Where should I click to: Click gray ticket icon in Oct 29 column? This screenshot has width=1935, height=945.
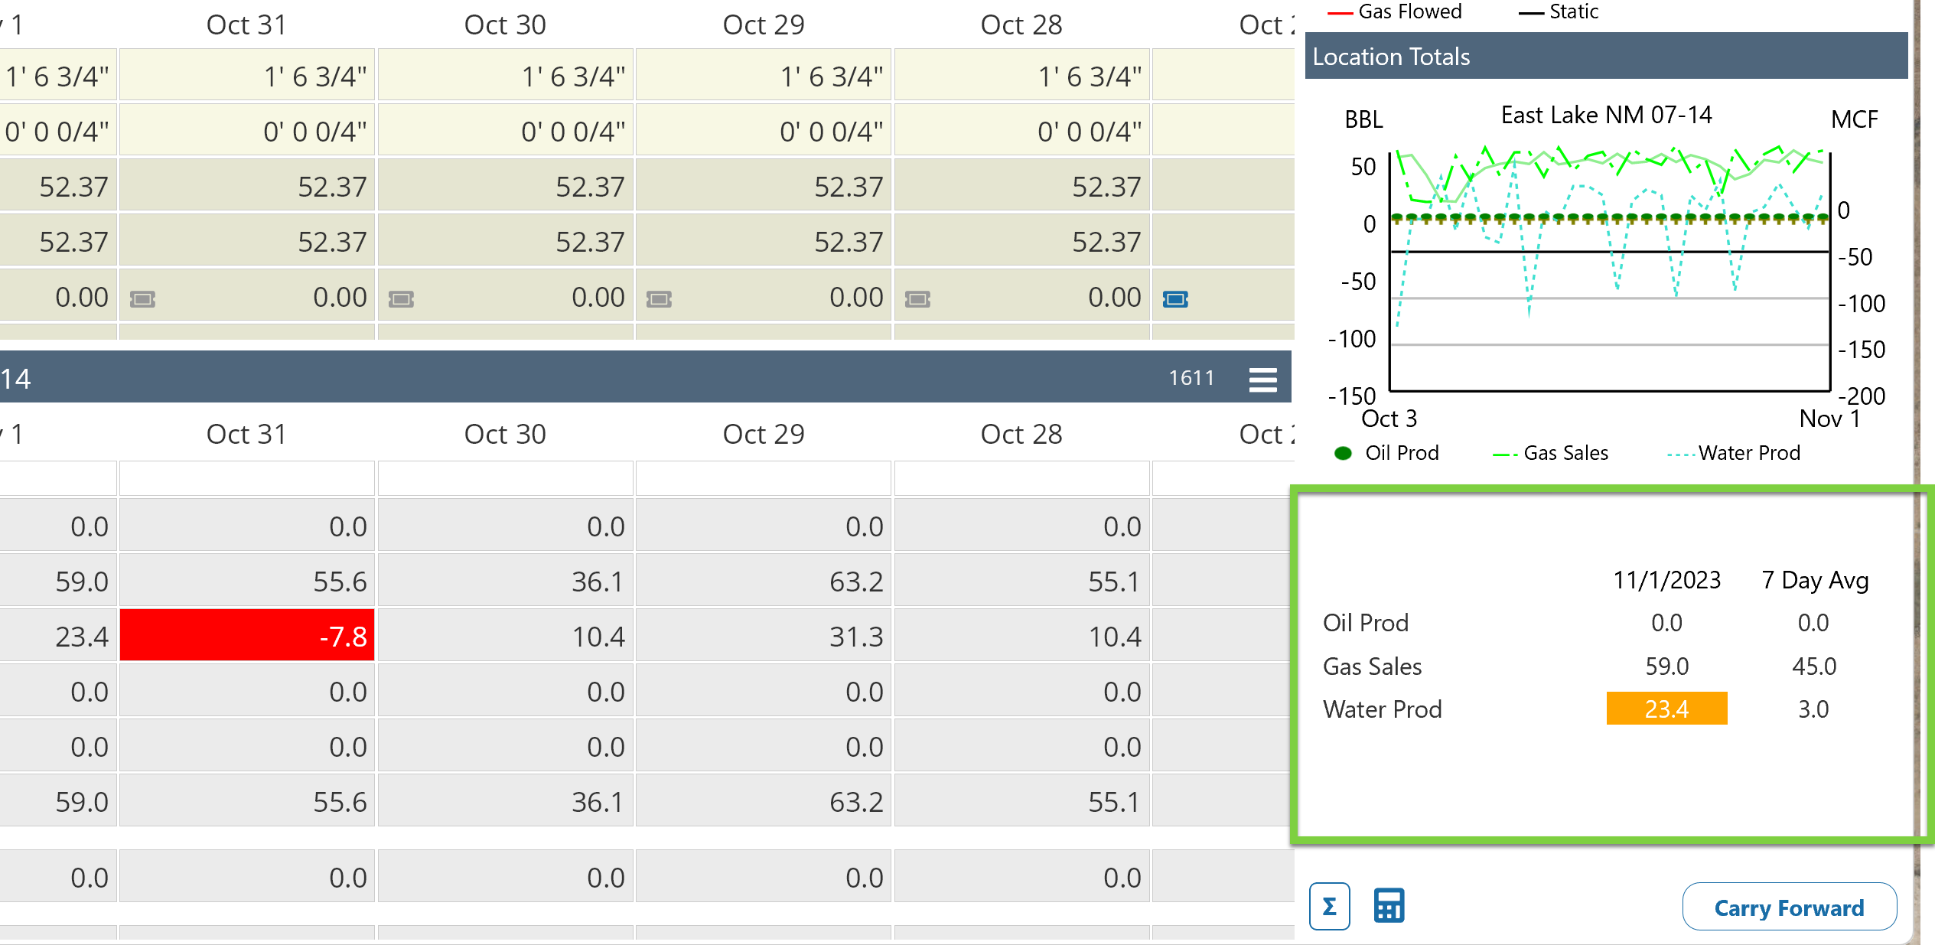(659, 299)
